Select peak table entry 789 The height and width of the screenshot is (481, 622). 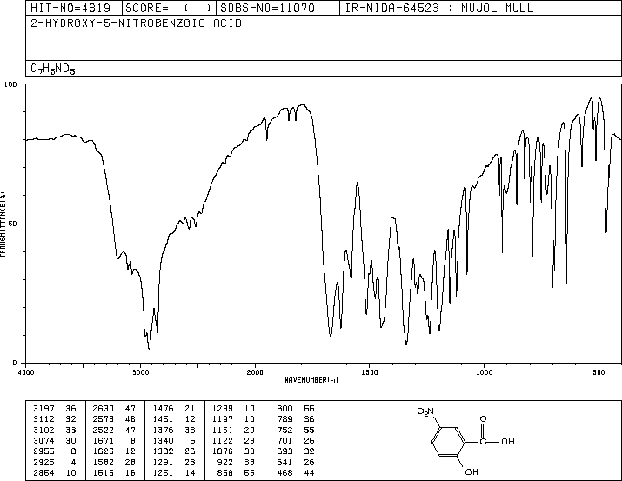(x=284, y=419)
